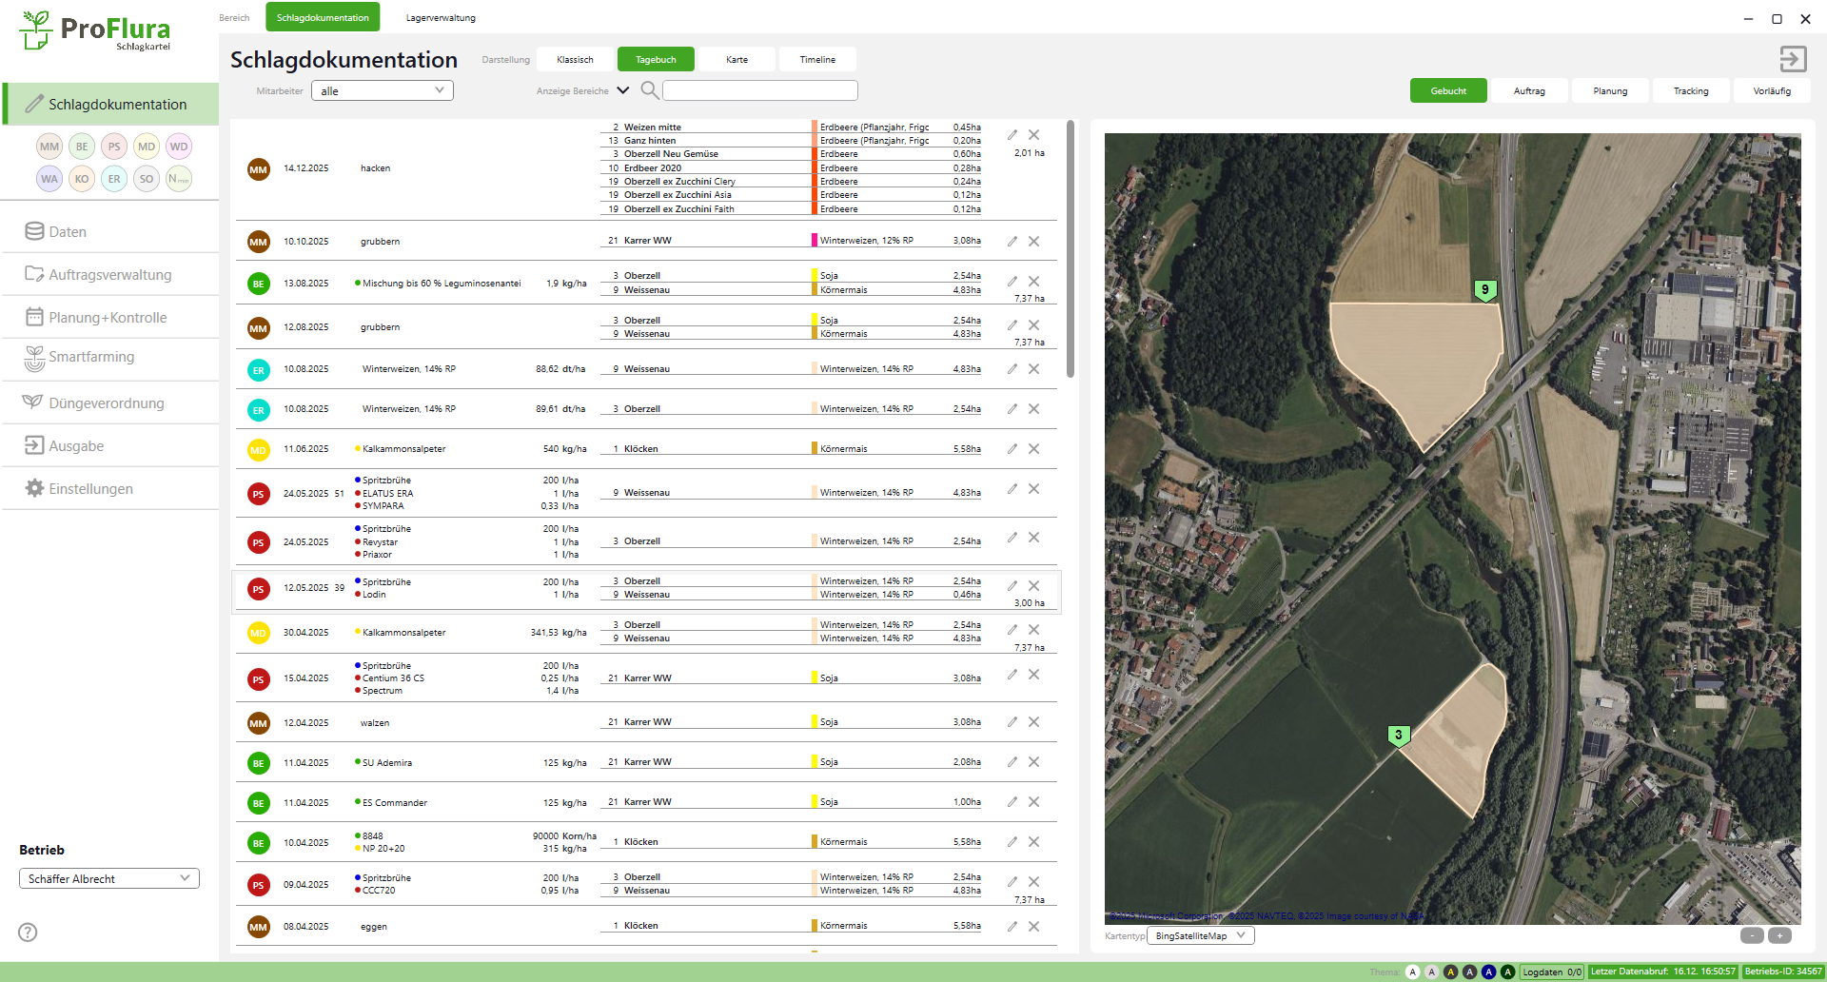Switch to the Lagerverwaltung tab
Screen dimensions: 1827x982
coord(441,18)
